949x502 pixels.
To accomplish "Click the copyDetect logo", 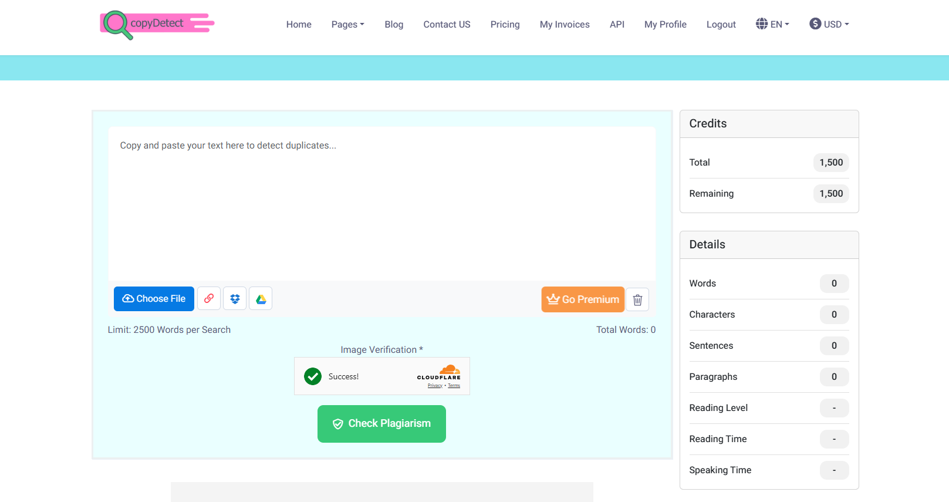I will tap(157, 25).
